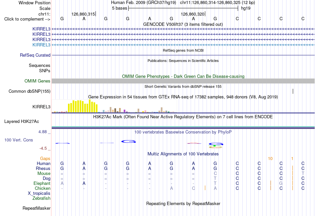Click 'Publications: Sequences in Scientific Articles' title
Viewport: 315px width, 216px height.
pos(183,61)
